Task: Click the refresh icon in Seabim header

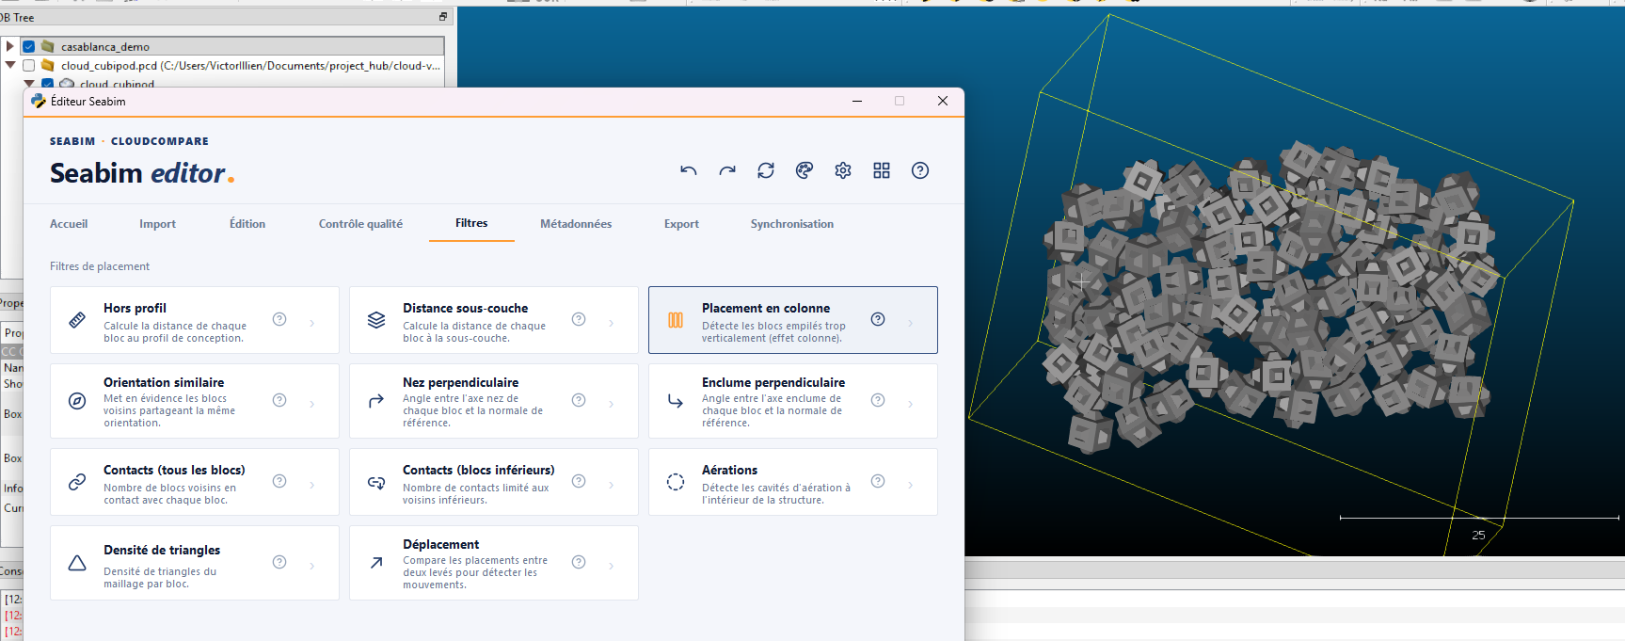Action: coord(766,170)
